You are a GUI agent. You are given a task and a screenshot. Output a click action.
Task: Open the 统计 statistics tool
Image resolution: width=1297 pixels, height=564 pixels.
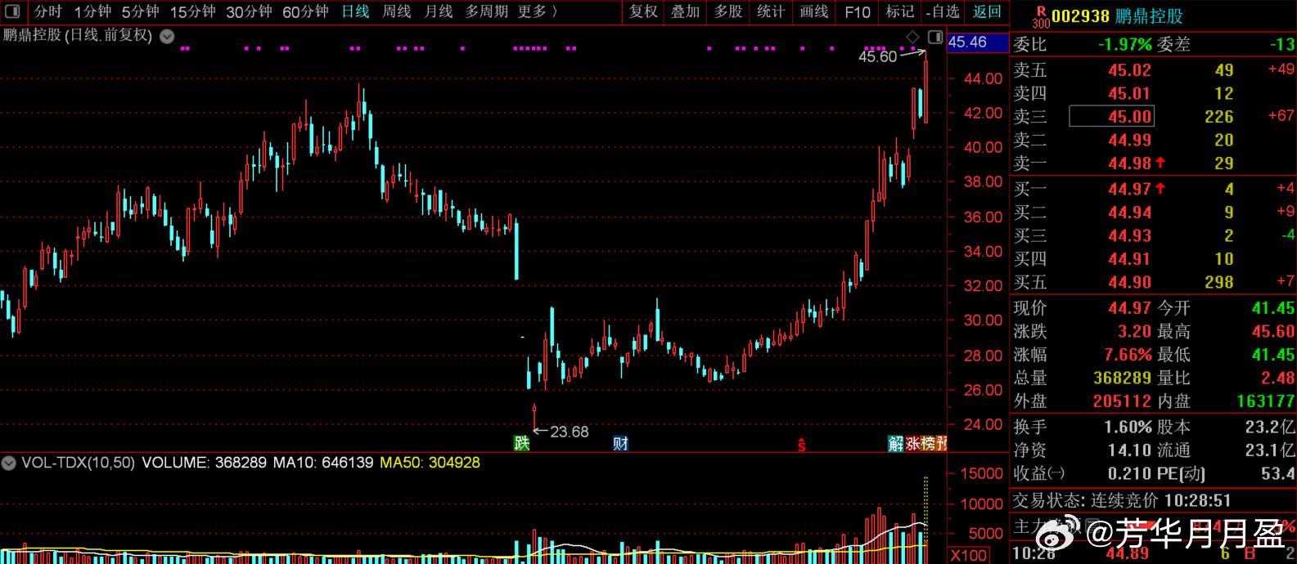771,11
